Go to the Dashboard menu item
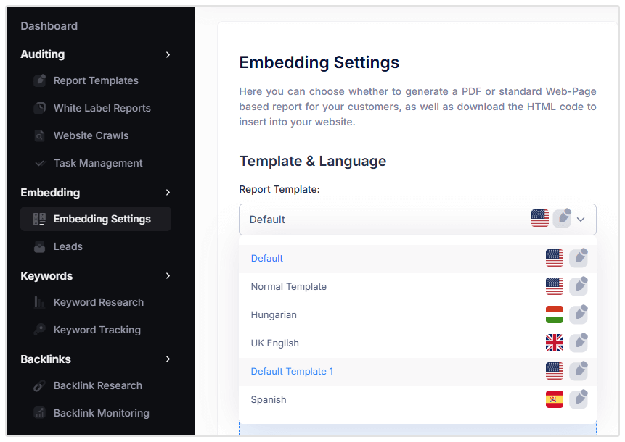The width and height of the screenshot is (625, 442). (49, 26)
